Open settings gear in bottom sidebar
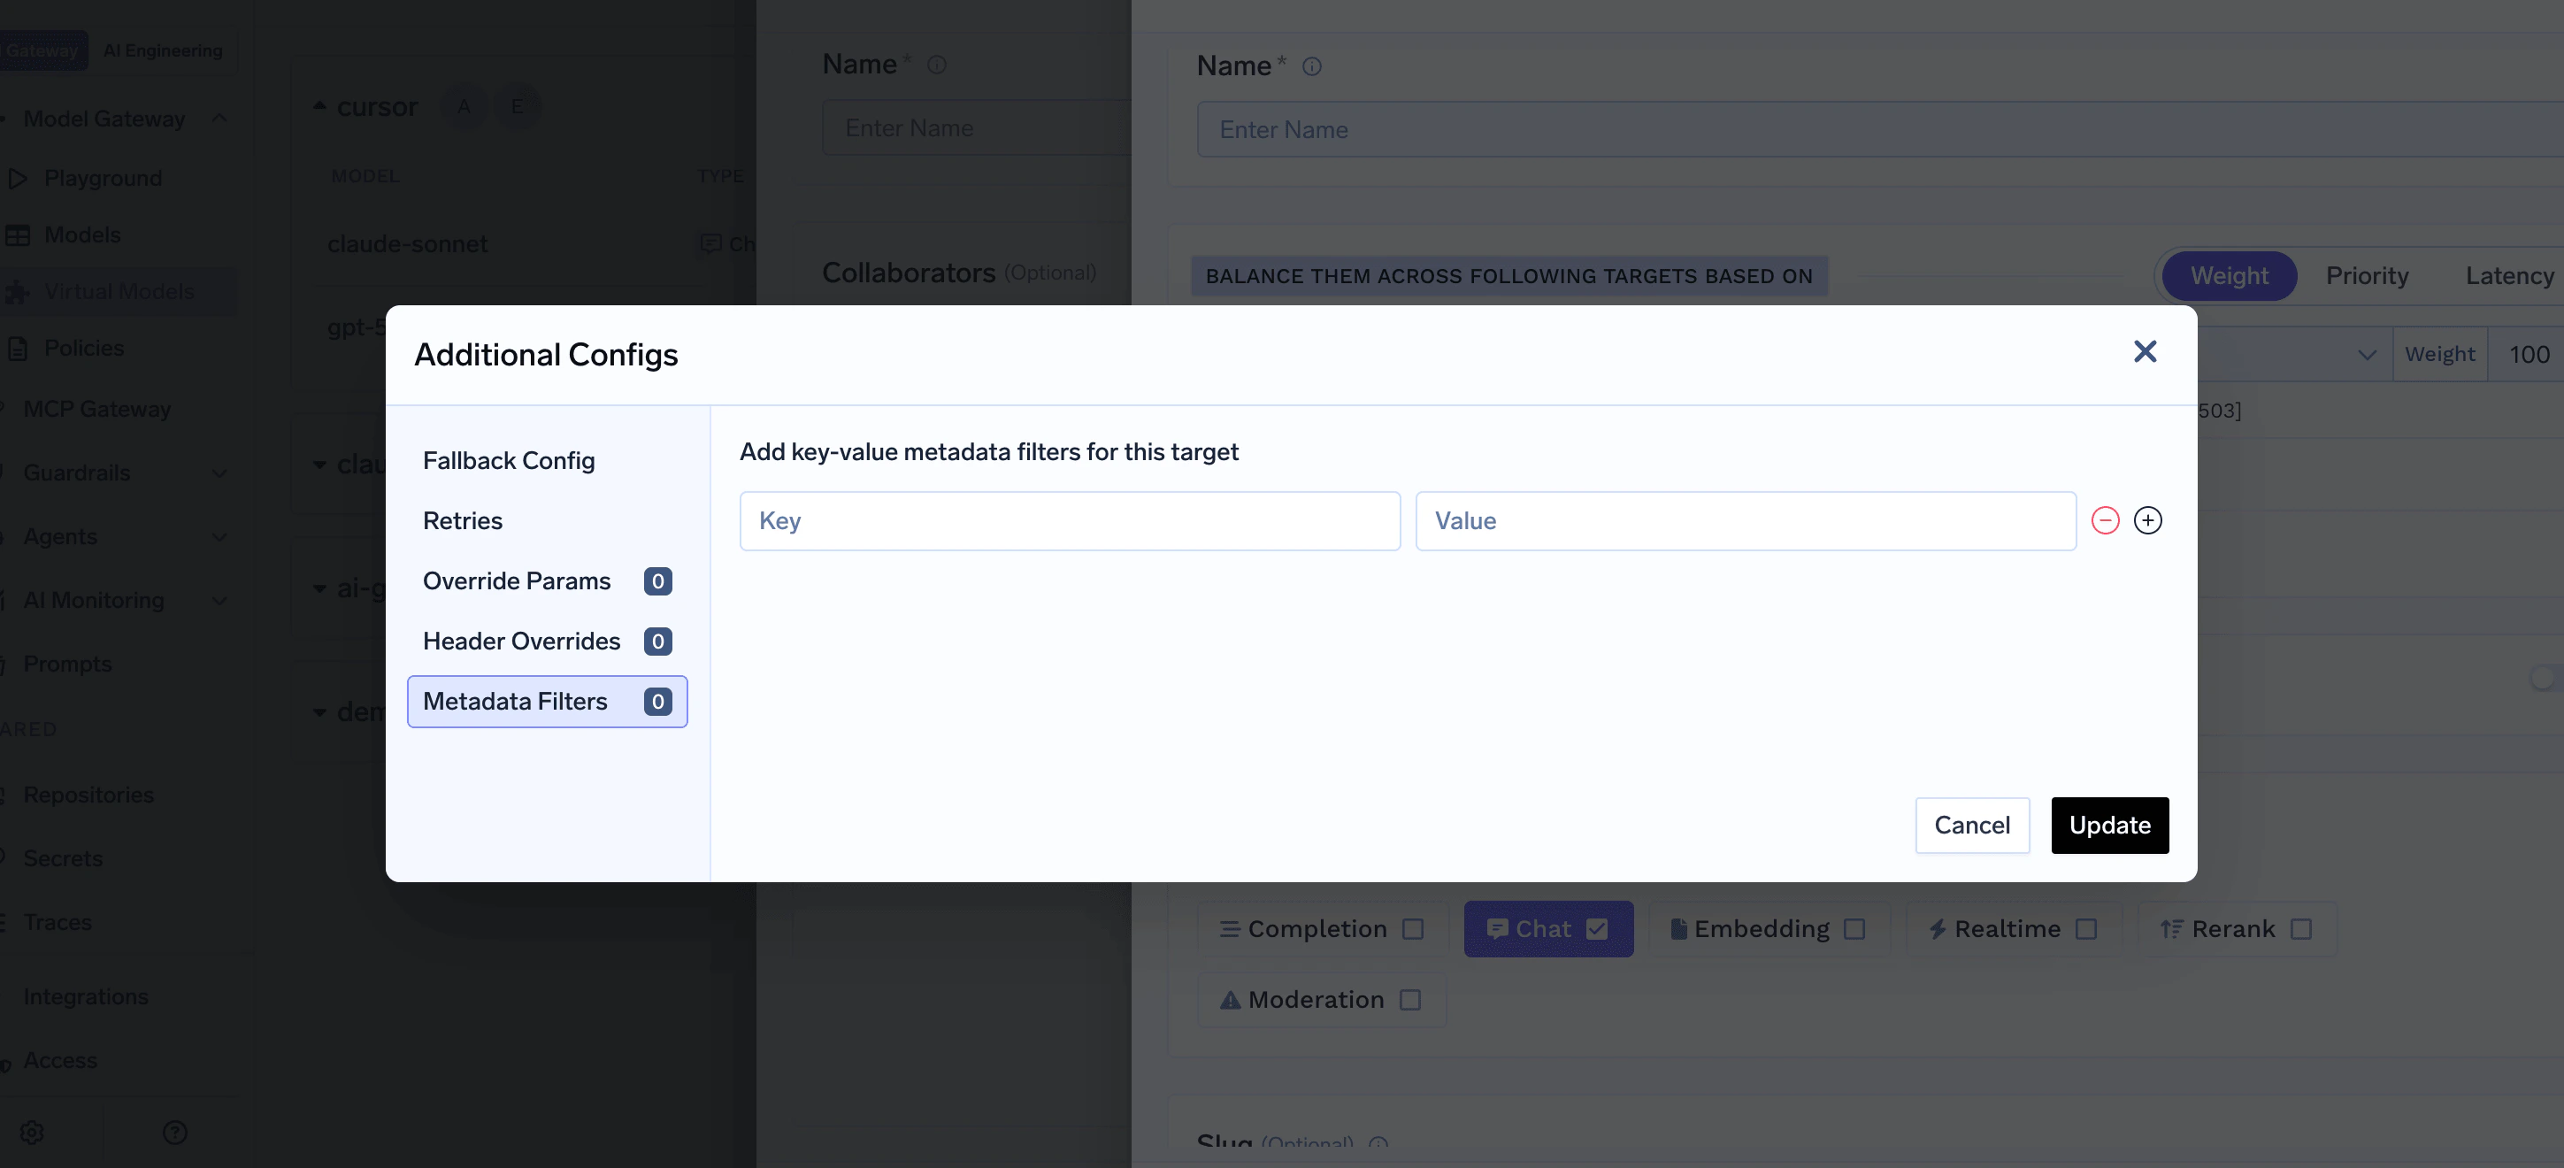The image size is (2564, 1168). click(32, 1132)
